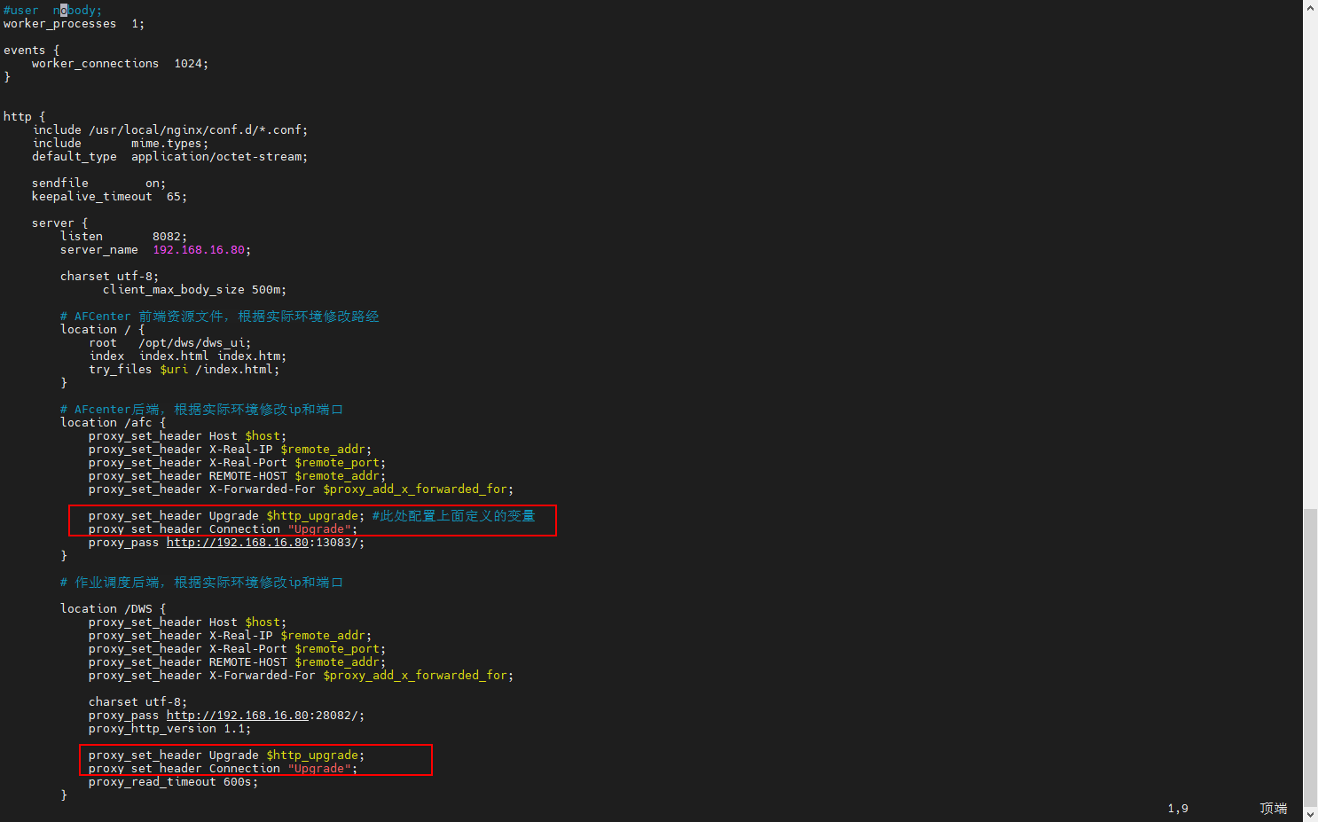This screenshot has width=1318, height=822.
Task: Open the proxy_pass URL ending in port 13083
Action: [x=237, y=543]
